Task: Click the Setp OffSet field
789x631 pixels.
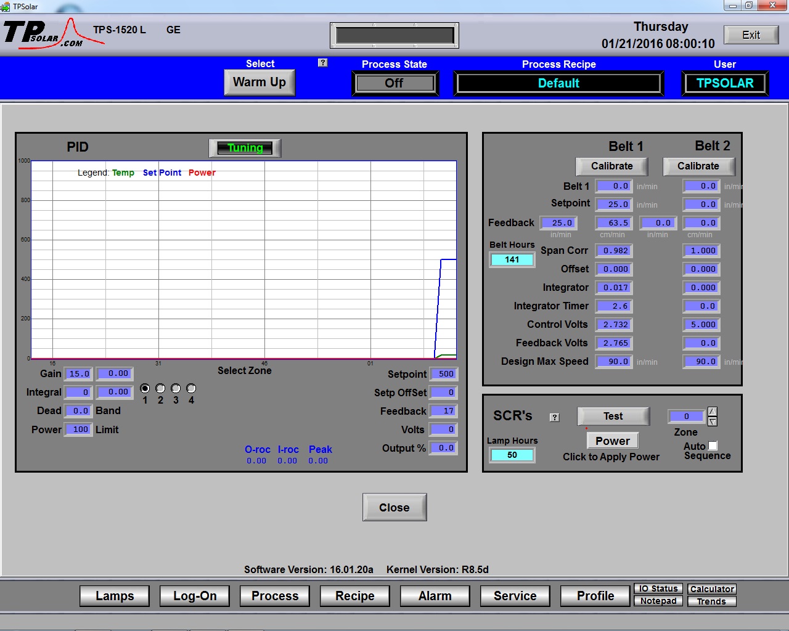Action: click(x=444, y=392)
